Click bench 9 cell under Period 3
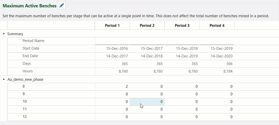 coord(182,94)
